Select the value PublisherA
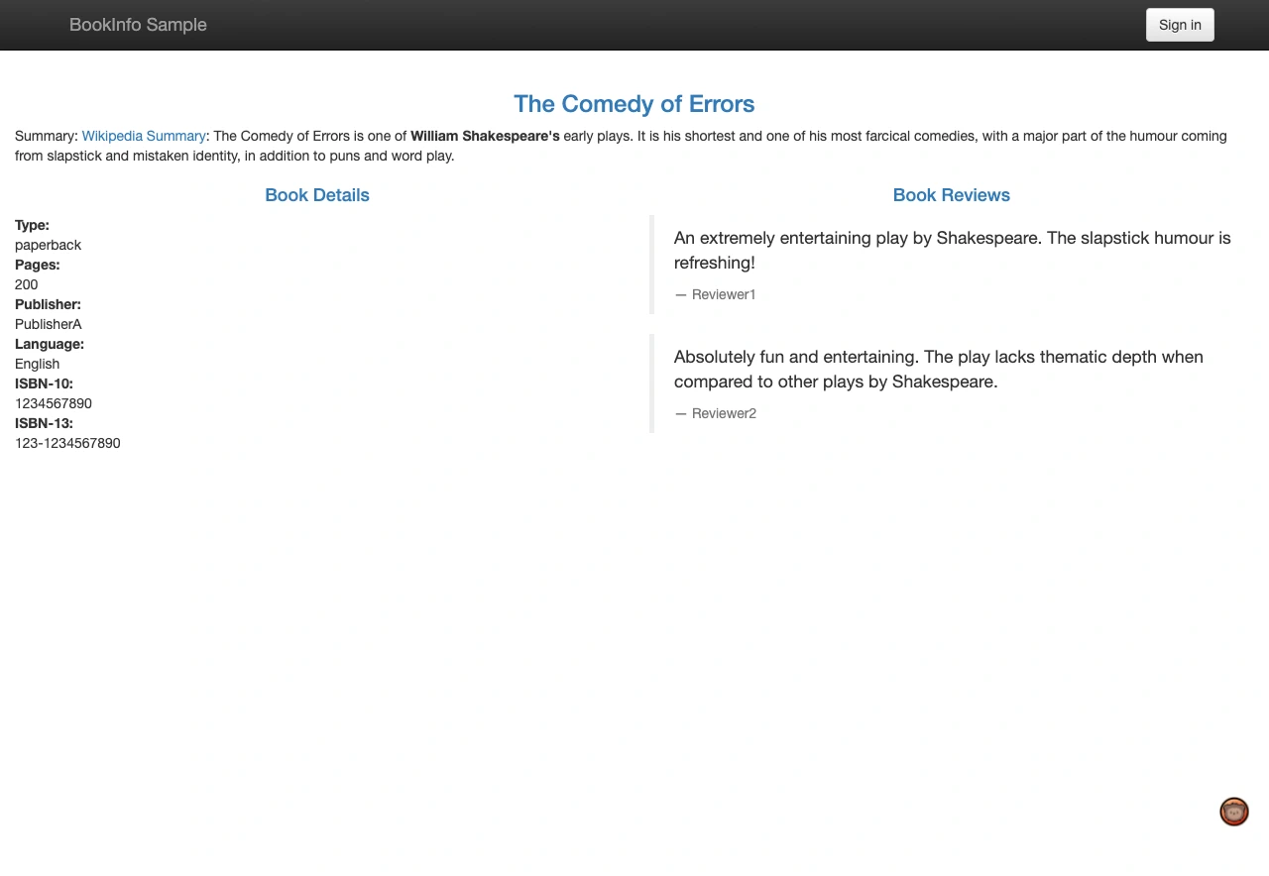Image resolution: width=1269 pixels, height=876 pixels. pos(49,324)
